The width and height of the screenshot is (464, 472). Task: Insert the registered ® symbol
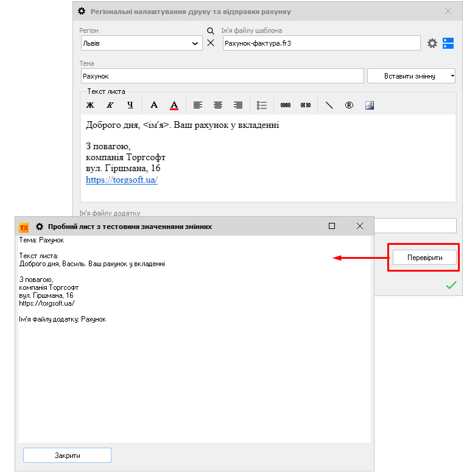(349, 105)
